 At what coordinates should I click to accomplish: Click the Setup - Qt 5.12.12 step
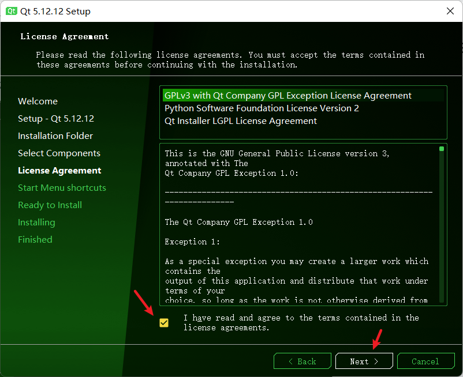coord(56,119)
